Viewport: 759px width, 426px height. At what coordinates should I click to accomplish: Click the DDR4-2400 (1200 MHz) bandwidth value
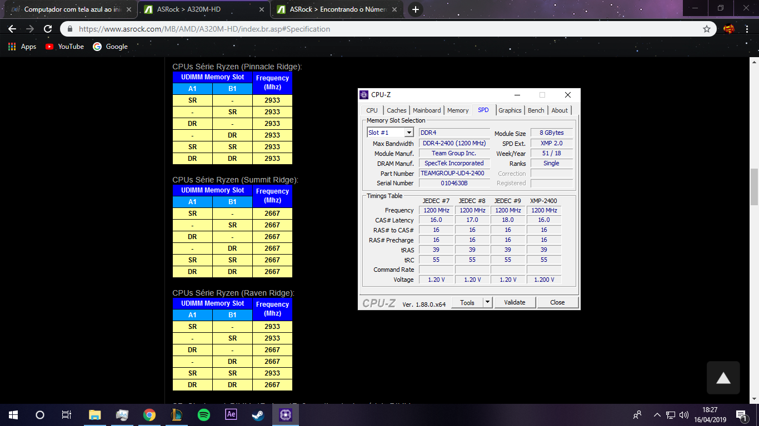[455, 143]
